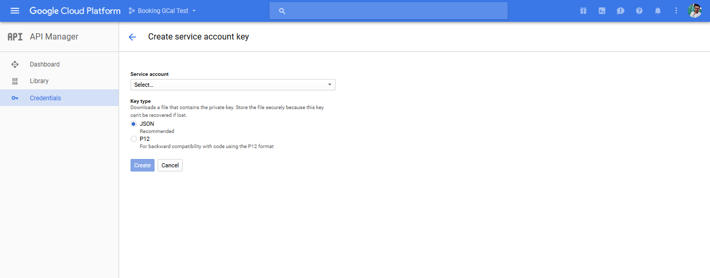Open the feedback speech bubble icon
The width and height of the screenshot is (710, 278).
coord(621,11)
